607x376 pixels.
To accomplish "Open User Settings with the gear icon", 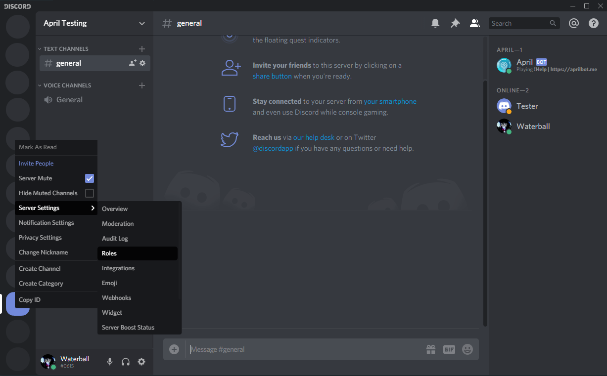I will click(x=141, y=361).
